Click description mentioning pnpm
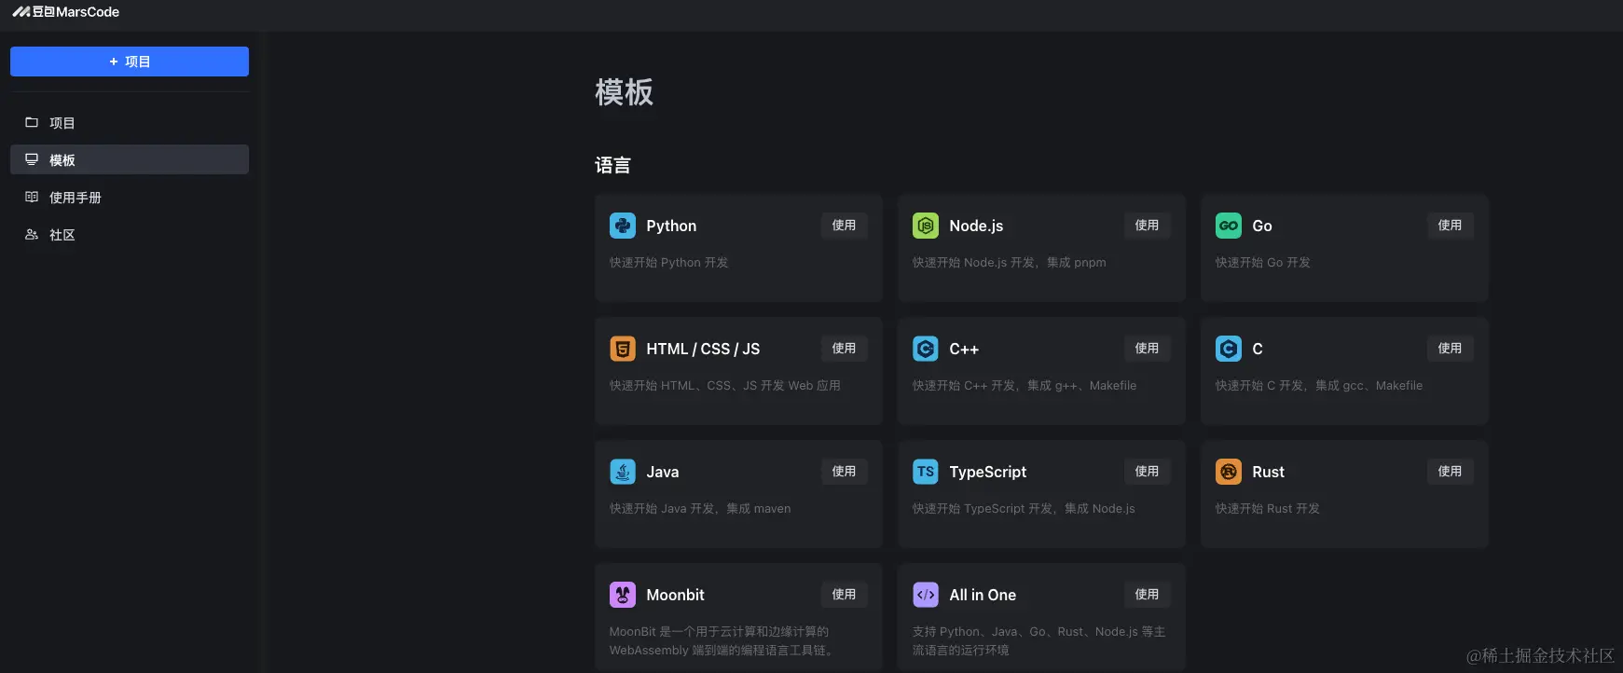Viewport: 1623px width, 673px height. pyautogui.click(x=1010, y=263)
